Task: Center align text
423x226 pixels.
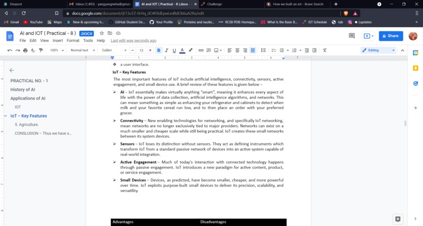Action: (x=237, y=50)
